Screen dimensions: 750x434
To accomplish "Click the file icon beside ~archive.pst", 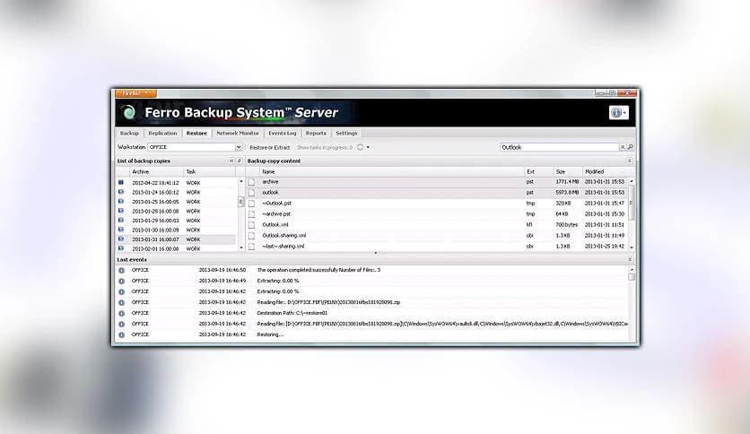I will [x=251, y=214].
